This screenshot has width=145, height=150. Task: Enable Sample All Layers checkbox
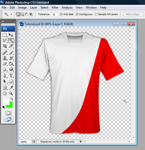pyautogui.click(x=96, y=14)
